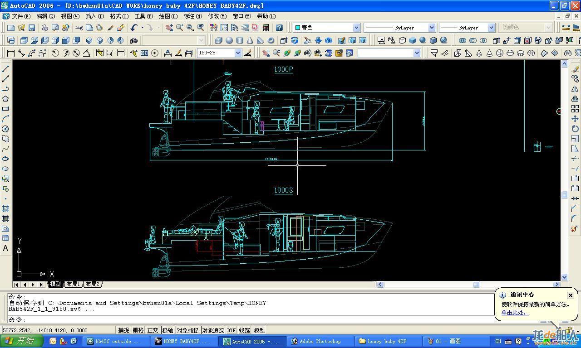The height and width of the screenshot is (348, 581).
Task: Select the Multiline Text A tool
Action: 5,248
